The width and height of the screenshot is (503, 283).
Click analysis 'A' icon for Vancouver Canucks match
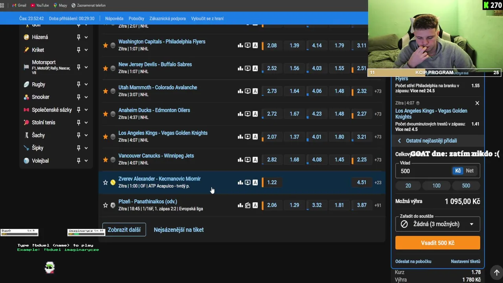tap(255, 160)
